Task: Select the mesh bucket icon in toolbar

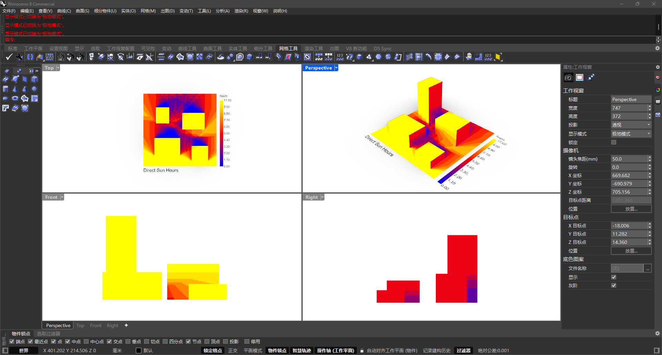Action: click(x=91, y=57)
